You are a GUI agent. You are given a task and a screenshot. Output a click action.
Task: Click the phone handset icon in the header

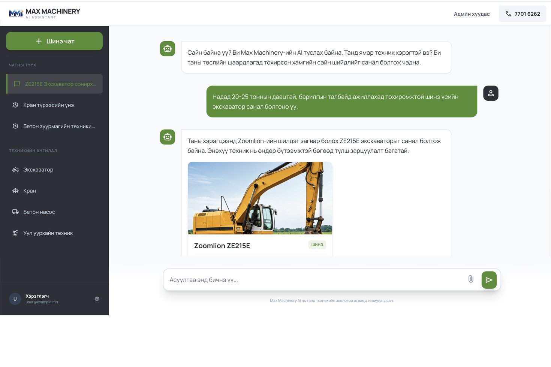pyautogui.click(x=508, y=14)
